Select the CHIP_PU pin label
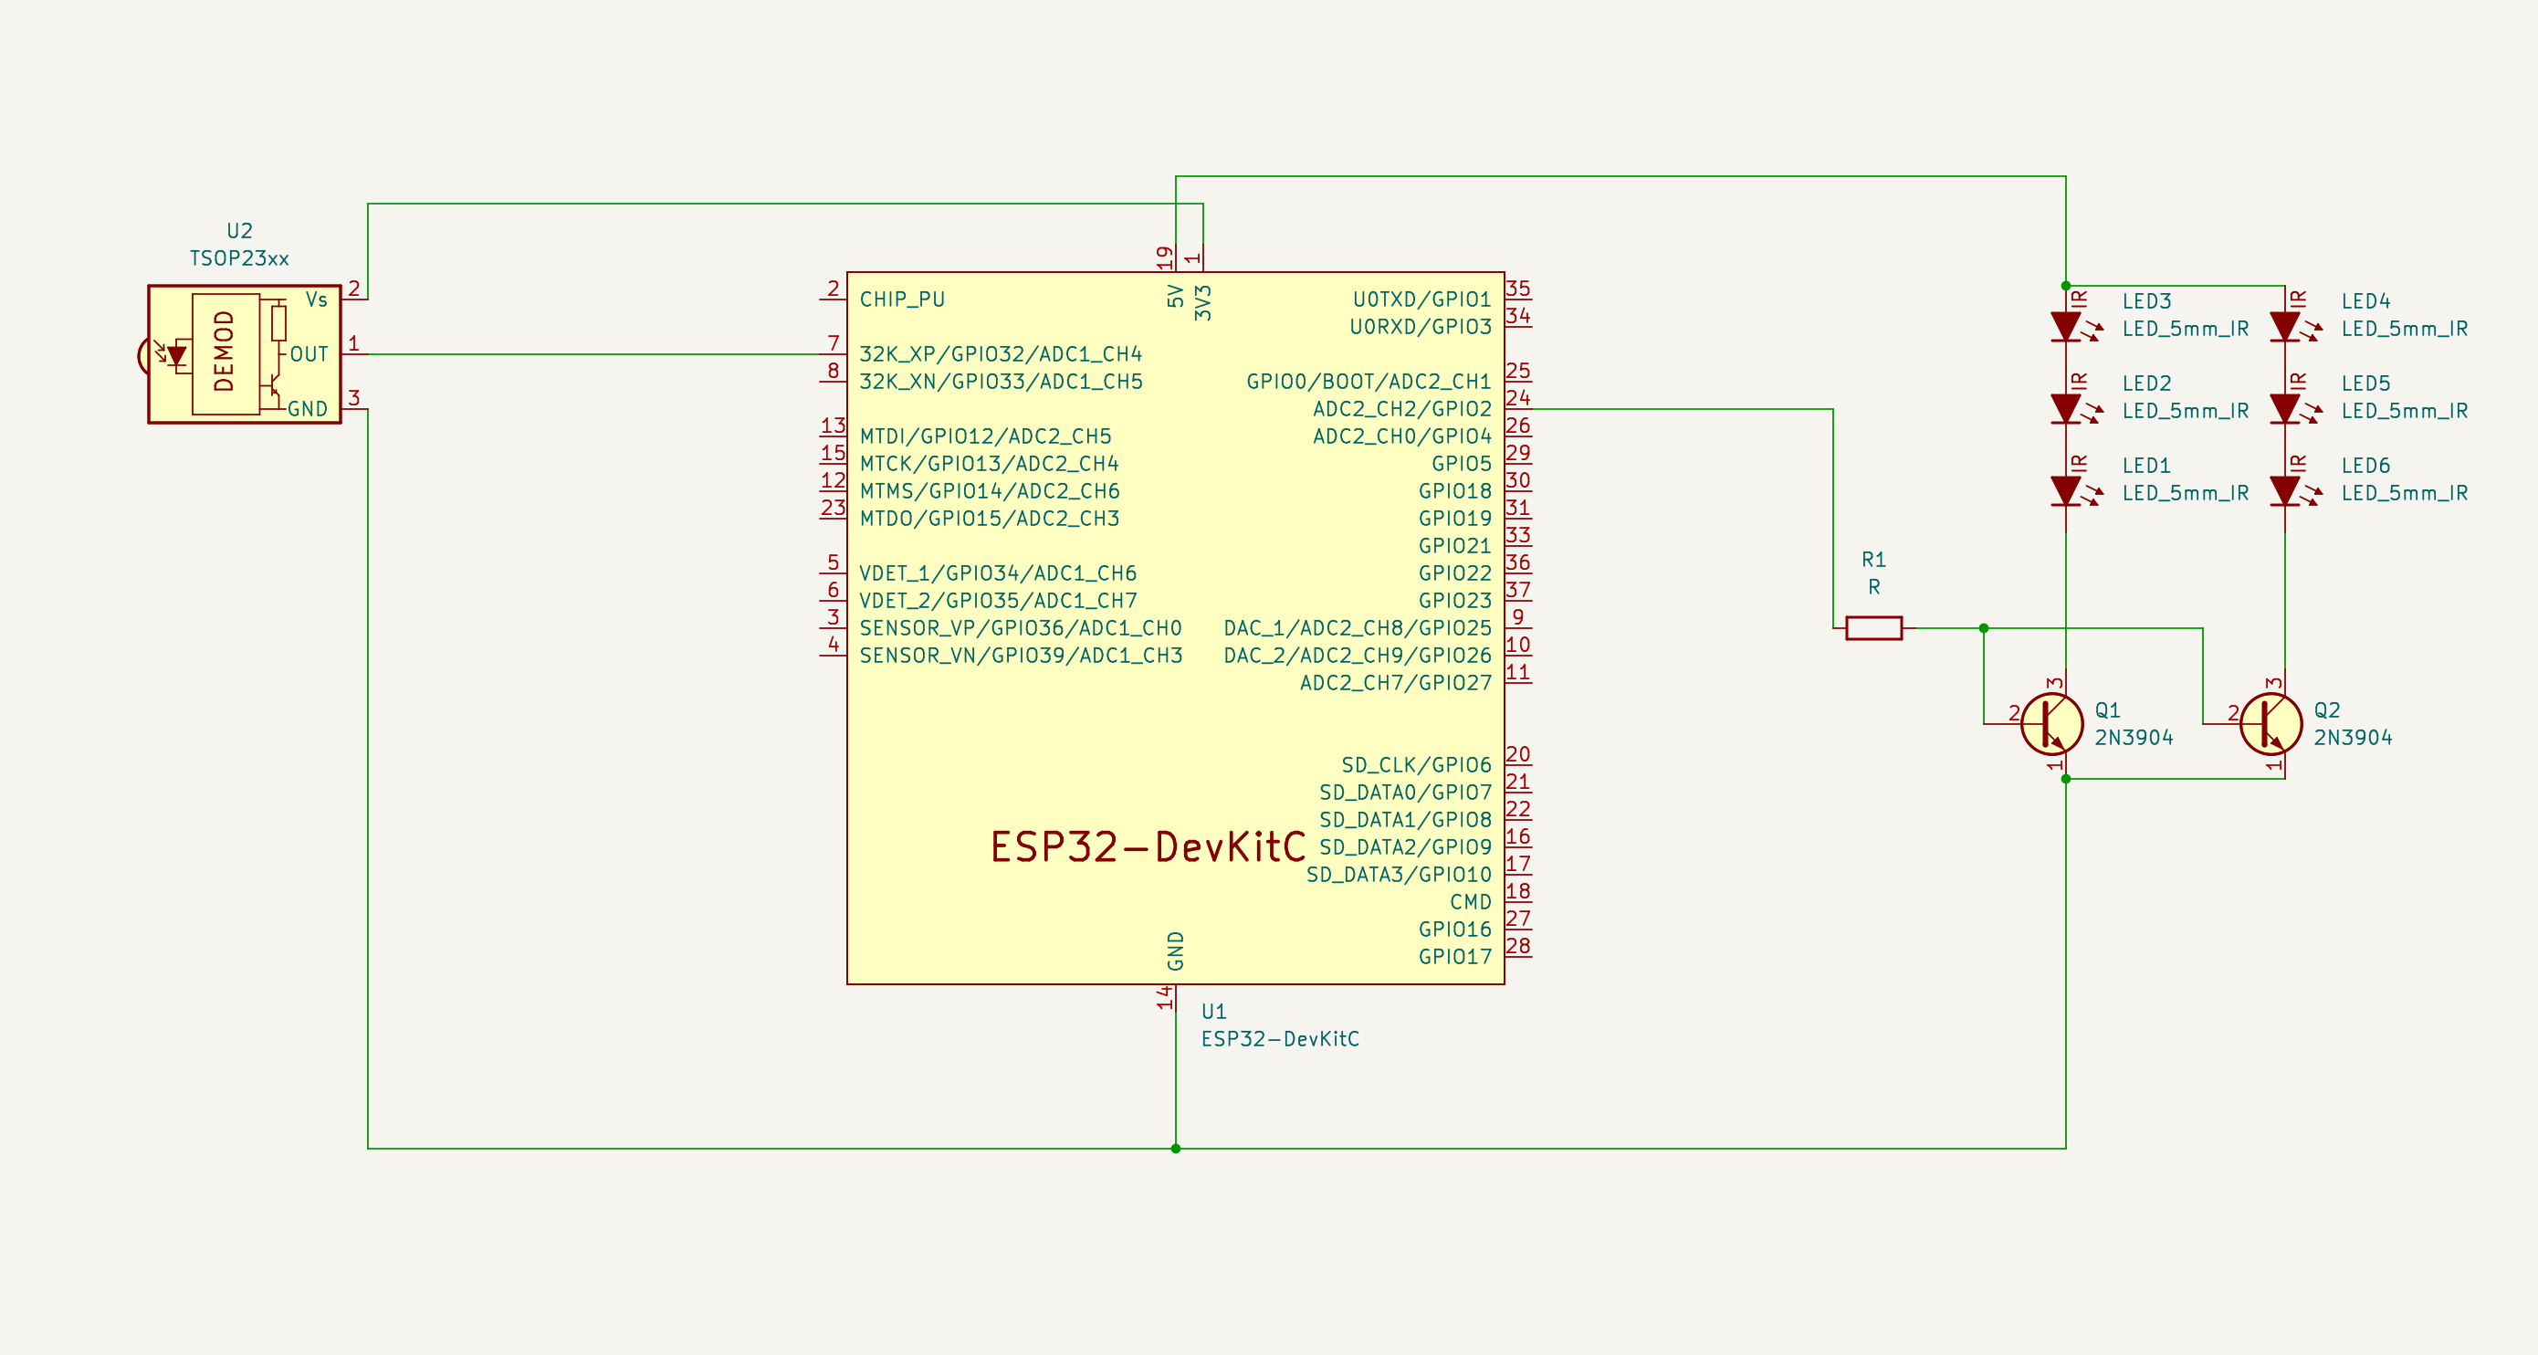The height and width of the screenshot is (1355, 2538). click(x=901, y=299)
